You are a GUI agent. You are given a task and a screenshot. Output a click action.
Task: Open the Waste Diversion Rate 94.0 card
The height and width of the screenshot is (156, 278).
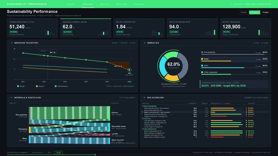pos(192,28)
